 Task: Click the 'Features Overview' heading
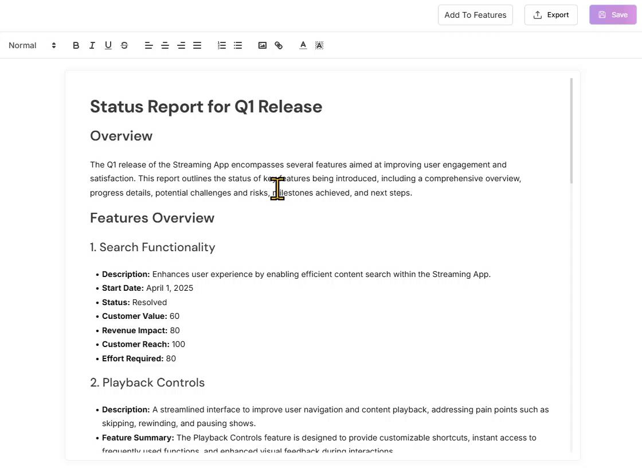[x=152, y=217]
